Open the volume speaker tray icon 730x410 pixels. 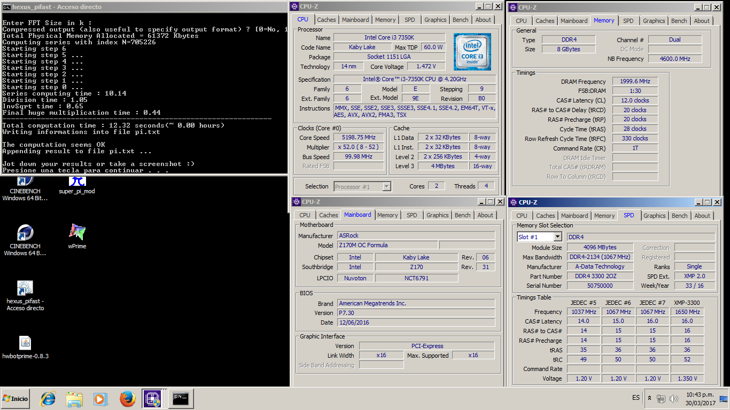[x=674, y=398]
